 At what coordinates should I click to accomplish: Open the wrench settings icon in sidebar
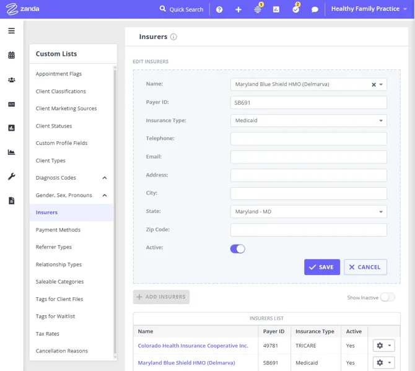(x=11, y=177)
